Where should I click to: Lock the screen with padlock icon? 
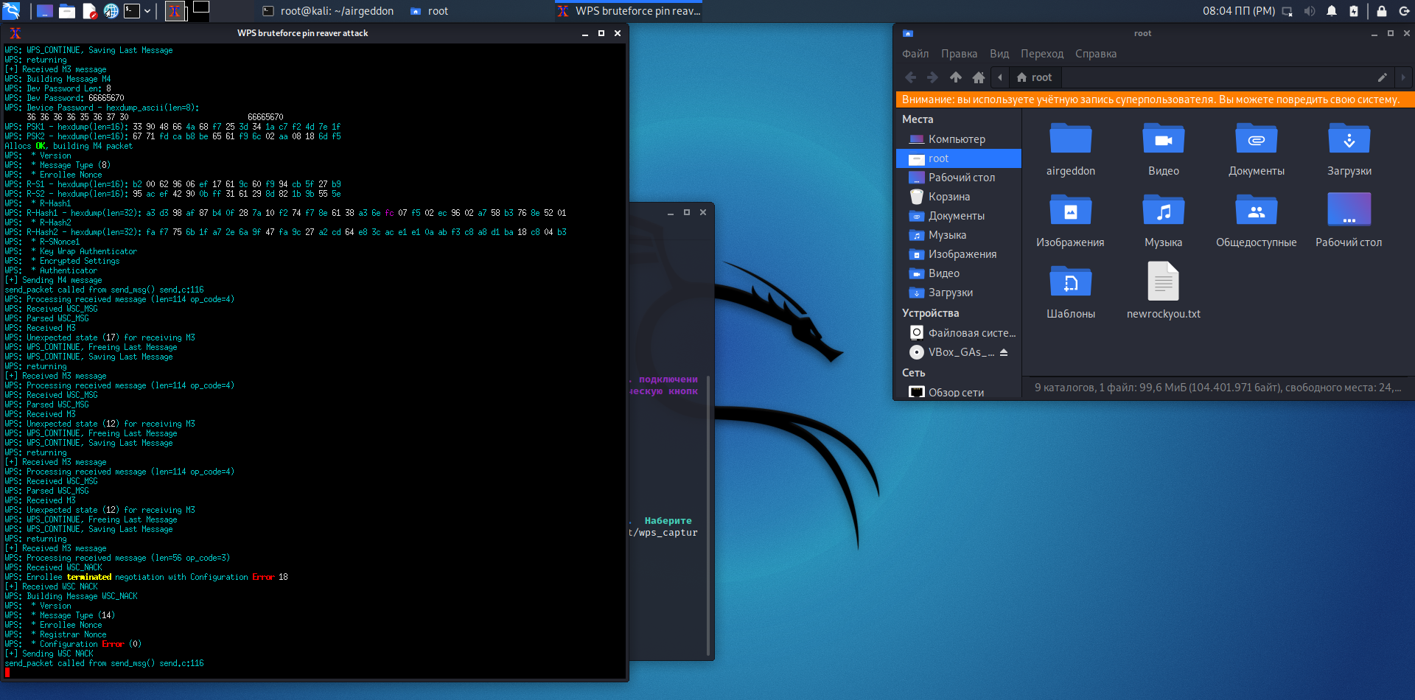[1382, 11]
